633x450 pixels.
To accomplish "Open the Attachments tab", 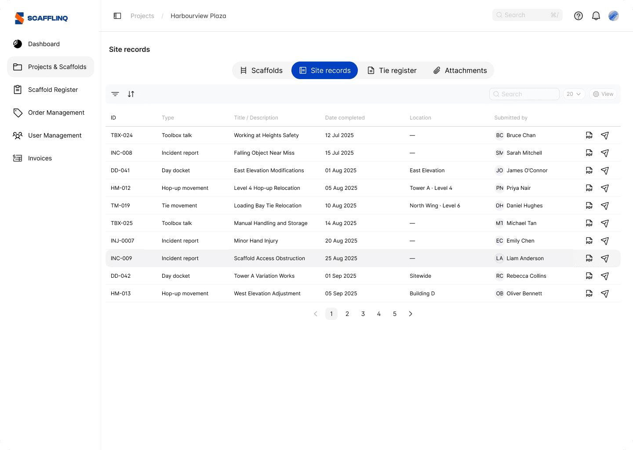I will coord(460,70).
